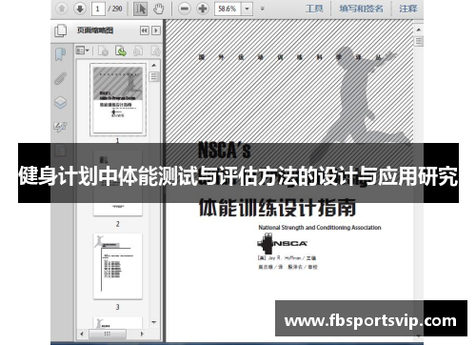This screenshot has width=476, height=345.
Task: Open the 注释 pane
Action: coord(408,9)
